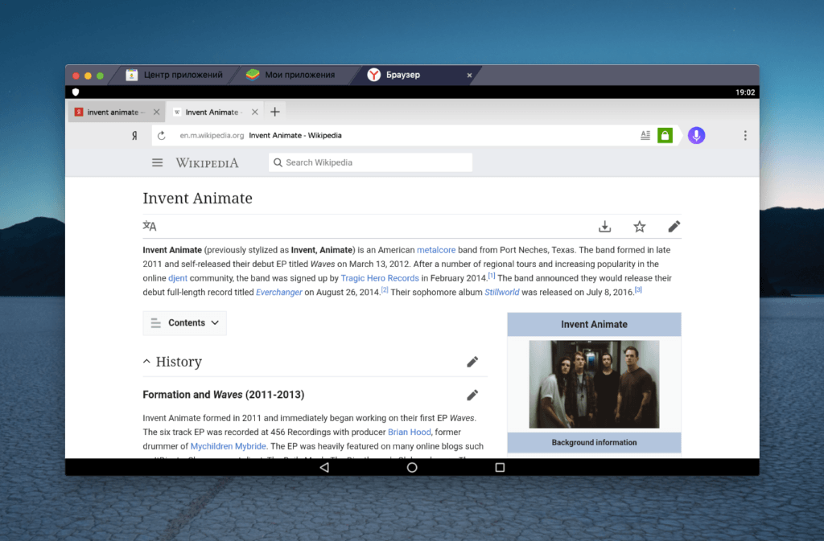
Task: Edit the article with top pencil icon
Action: point(674,227)
